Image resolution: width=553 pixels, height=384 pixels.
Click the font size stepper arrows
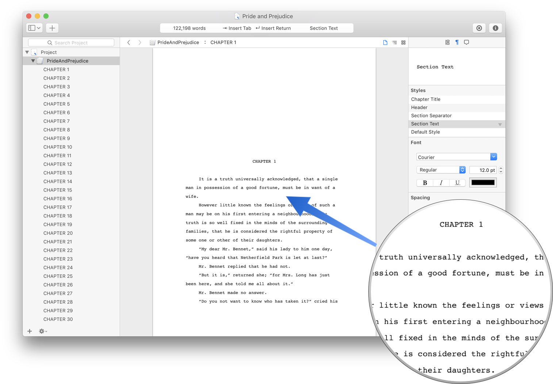[x=501, y=170]
